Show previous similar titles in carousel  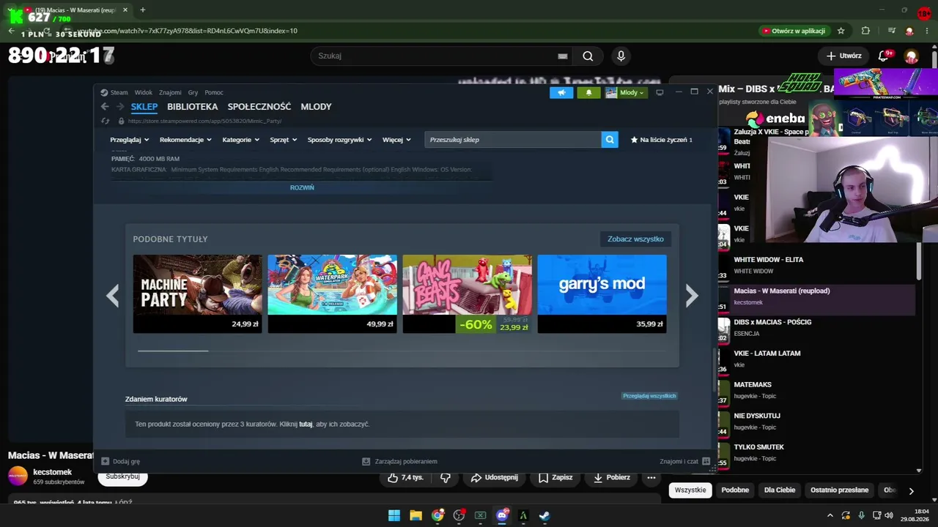tap(112, 295)
